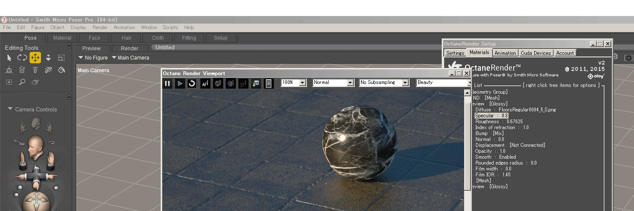Activate the AF auto focus picker
Screen dimensions: 634x211
click(205, 83)
